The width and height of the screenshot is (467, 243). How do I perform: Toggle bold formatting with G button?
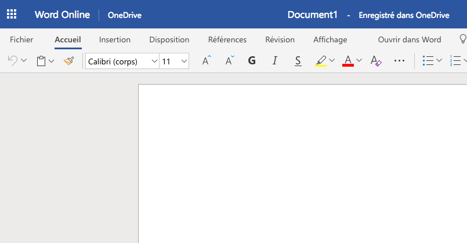click(252, 61)
